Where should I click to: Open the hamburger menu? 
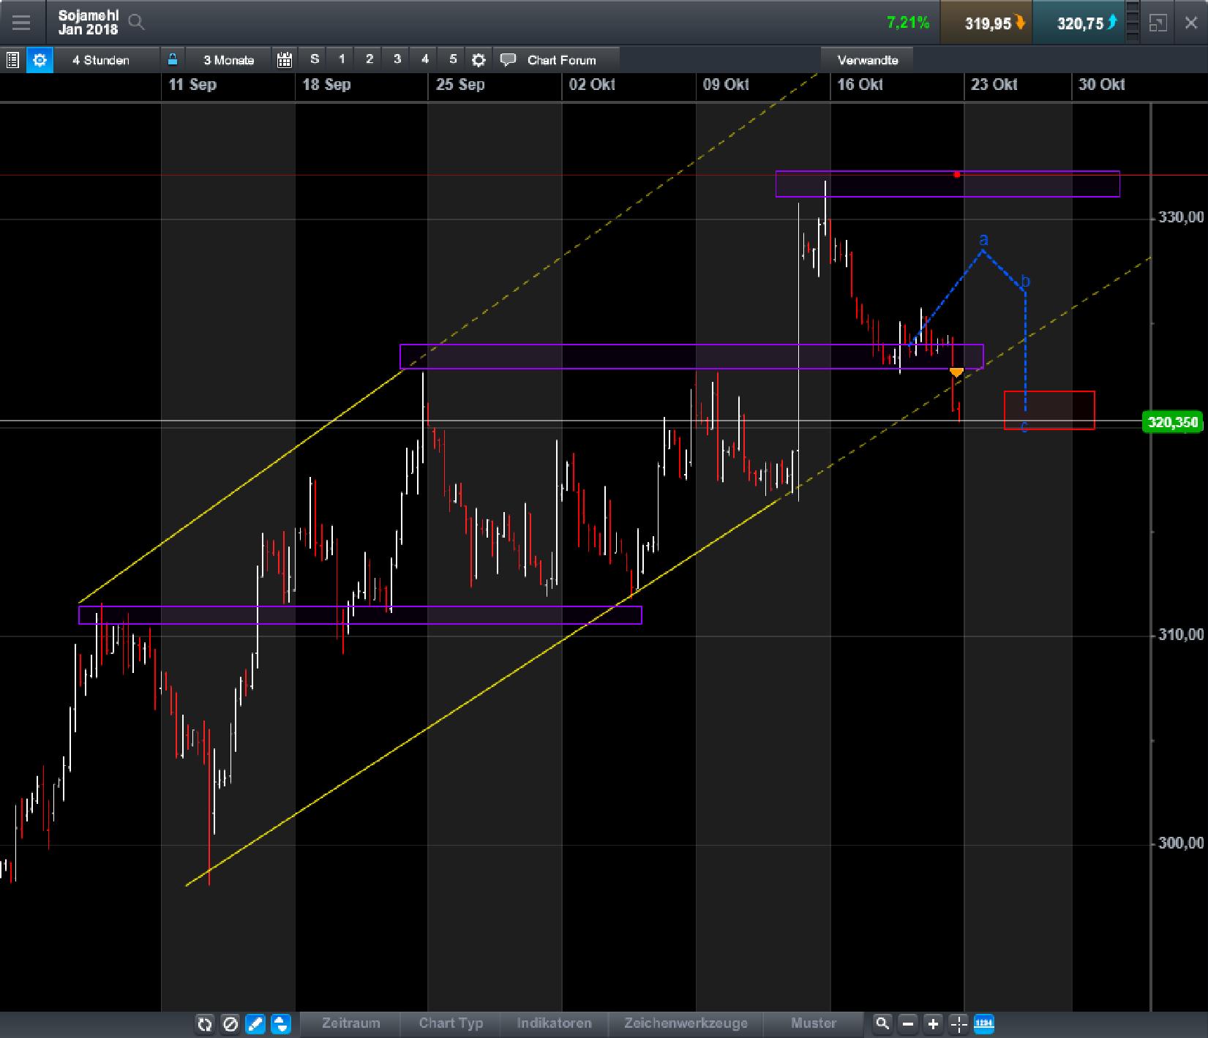[22, 23]
